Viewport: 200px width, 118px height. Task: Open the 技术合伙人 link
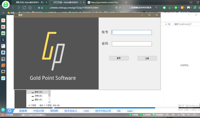click(x=71, y=111)
